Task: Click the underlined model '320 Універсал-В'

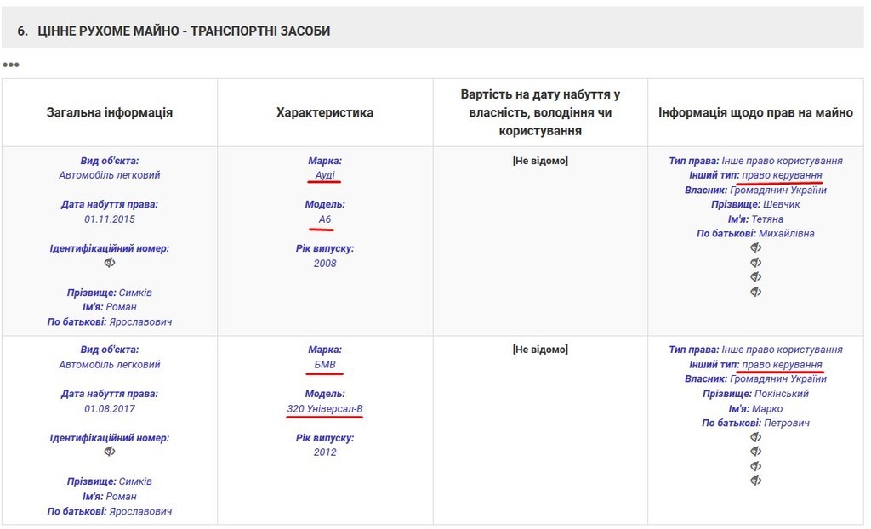Action: [325, 408]
